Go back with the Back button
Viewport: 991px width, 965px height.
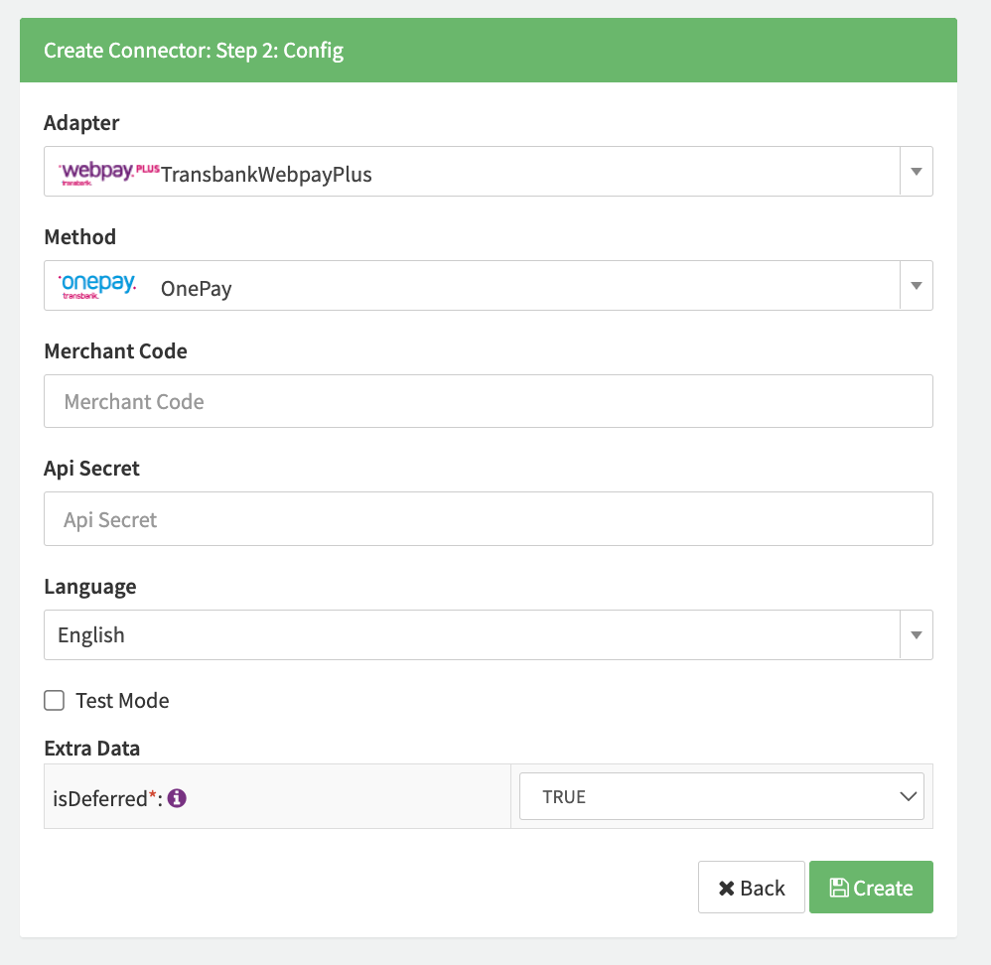point(752,888)
